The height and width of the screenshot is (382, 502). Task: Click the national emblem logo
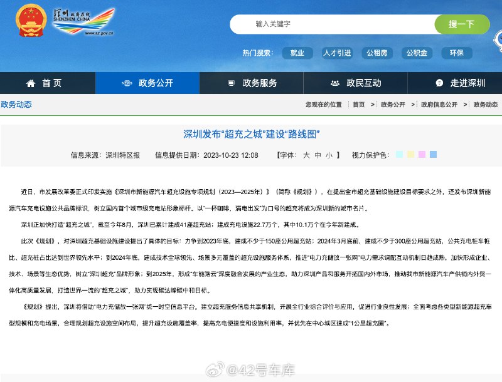point(31,21)
